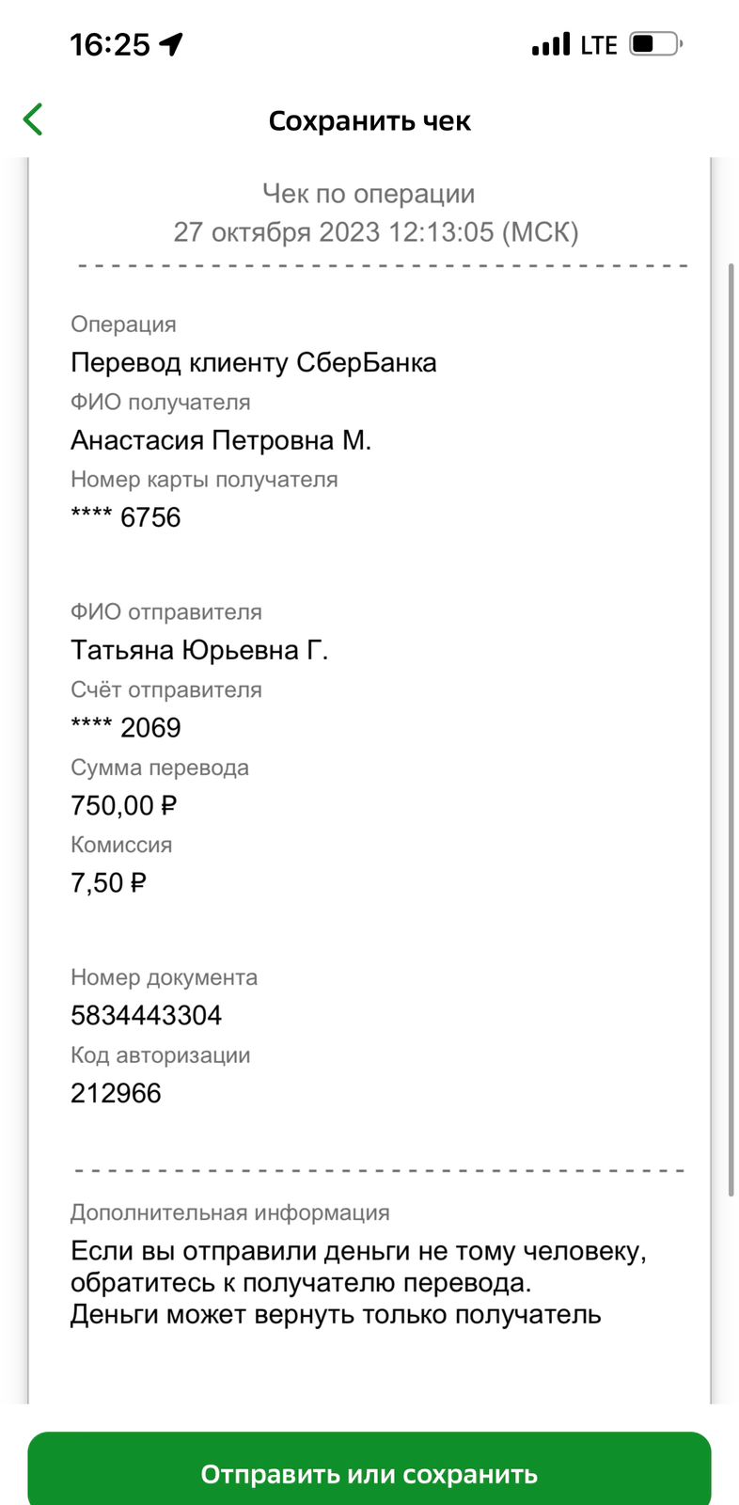Viewport: 739px width, 1505px height.
Task: Tap the battery icon
Action: [x=655, y=44]
